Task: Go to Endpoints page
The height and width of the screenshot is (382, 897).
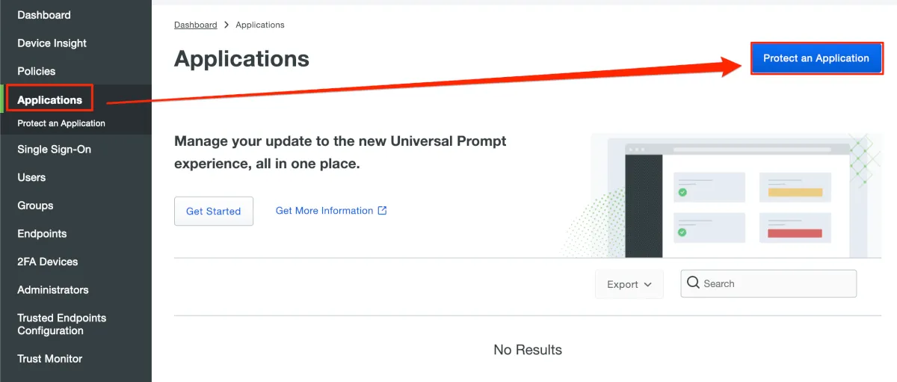Action: pos(42,233)
